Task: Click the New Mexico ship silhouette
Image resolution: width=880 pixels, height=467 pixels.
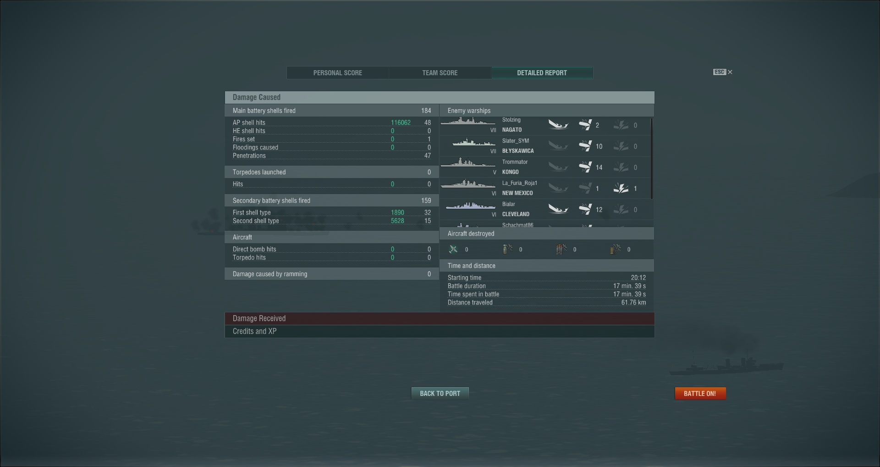Action: (468, 184)
